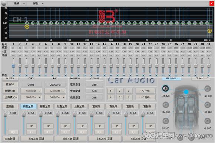Select the highlighted front-left speaker in car diagram
The image size is (215, 143).
pyautogui.click(x=165, y=88)
